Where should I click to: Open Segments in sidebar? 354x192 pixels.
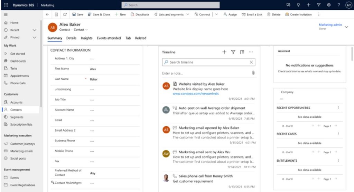17,117
